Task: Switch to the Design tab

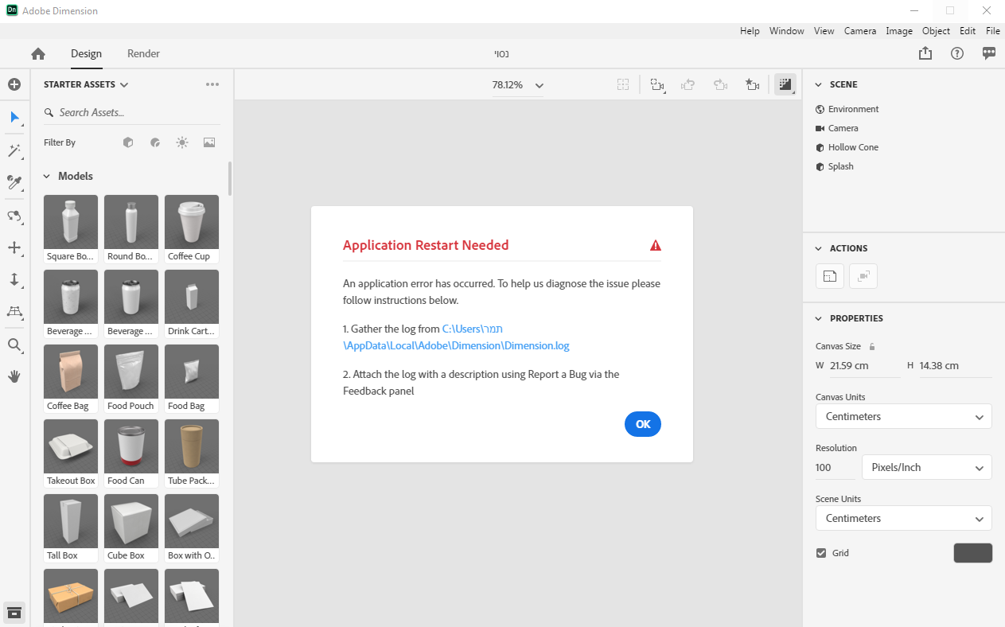Action: [x=86, y=54]
